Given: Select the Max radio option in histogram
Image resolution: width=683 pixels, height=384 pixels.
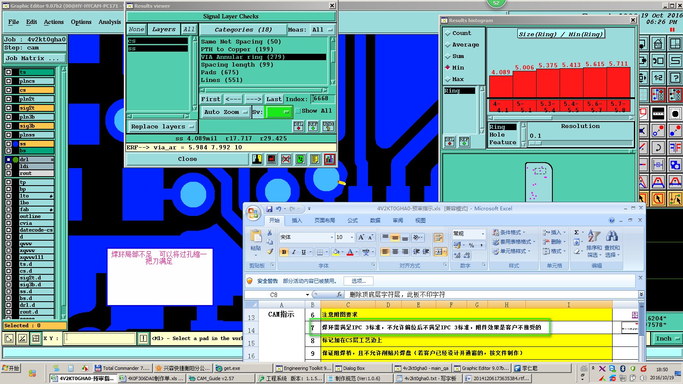Looking at the screenshot, I should [x=448, y=79].
